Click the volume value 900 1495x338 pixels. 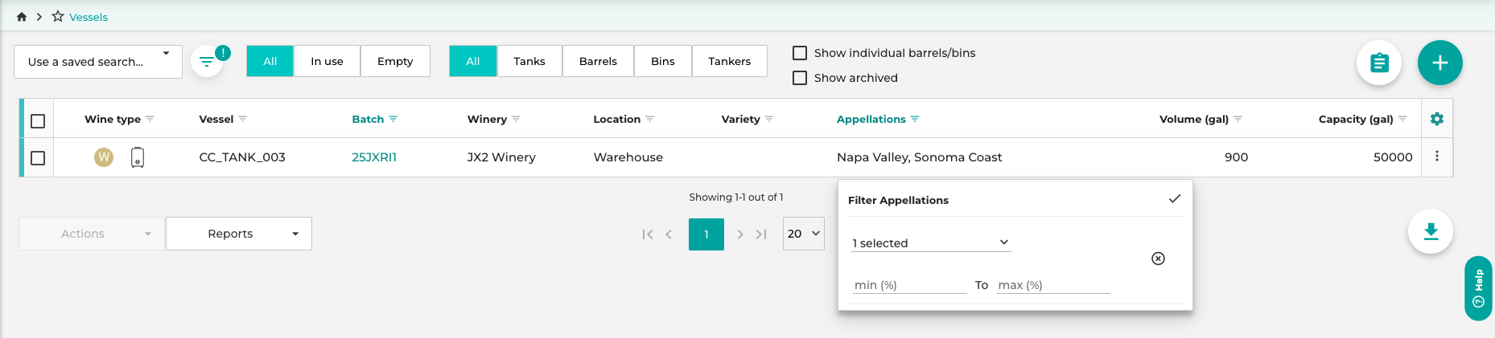(x=1237, y=157)
